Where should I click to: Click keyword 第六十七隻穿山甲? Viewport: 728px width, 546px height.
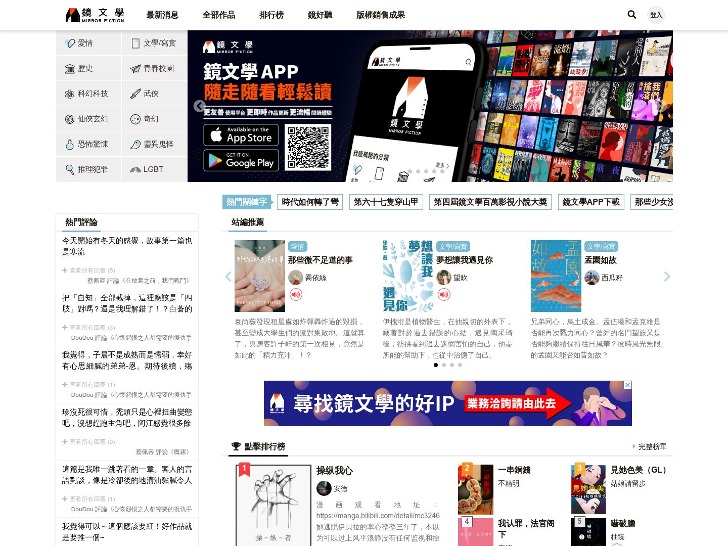[x=386, y=202]
